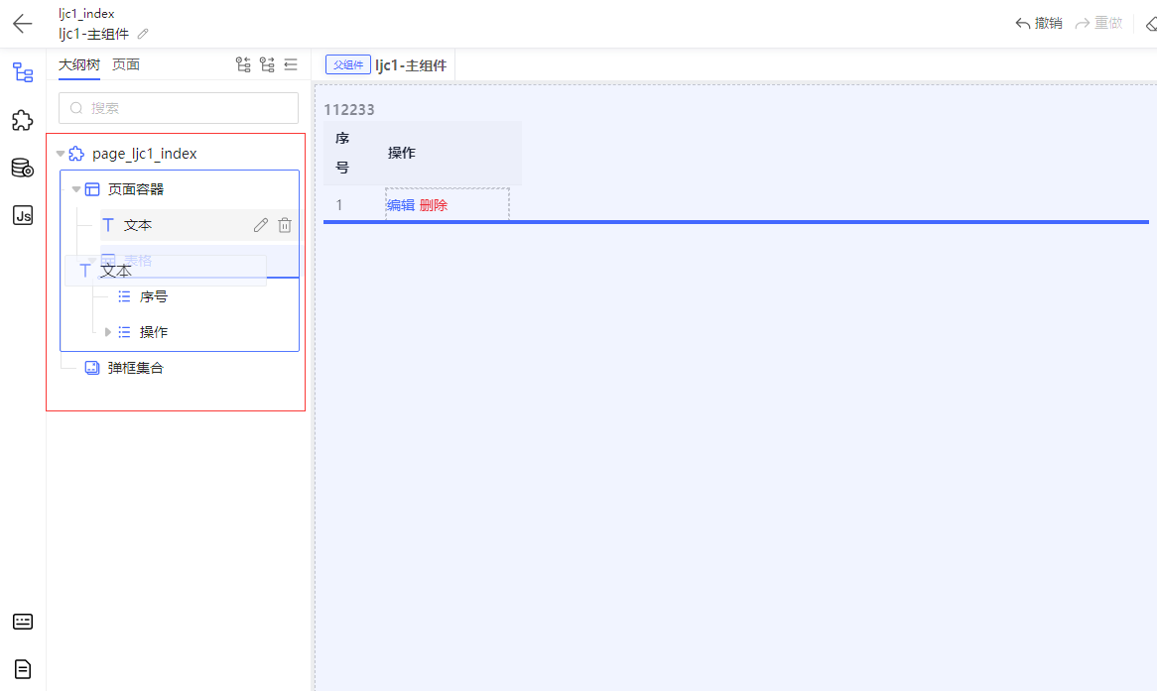Click the 撤销 undo button

tap(1039, 24)
